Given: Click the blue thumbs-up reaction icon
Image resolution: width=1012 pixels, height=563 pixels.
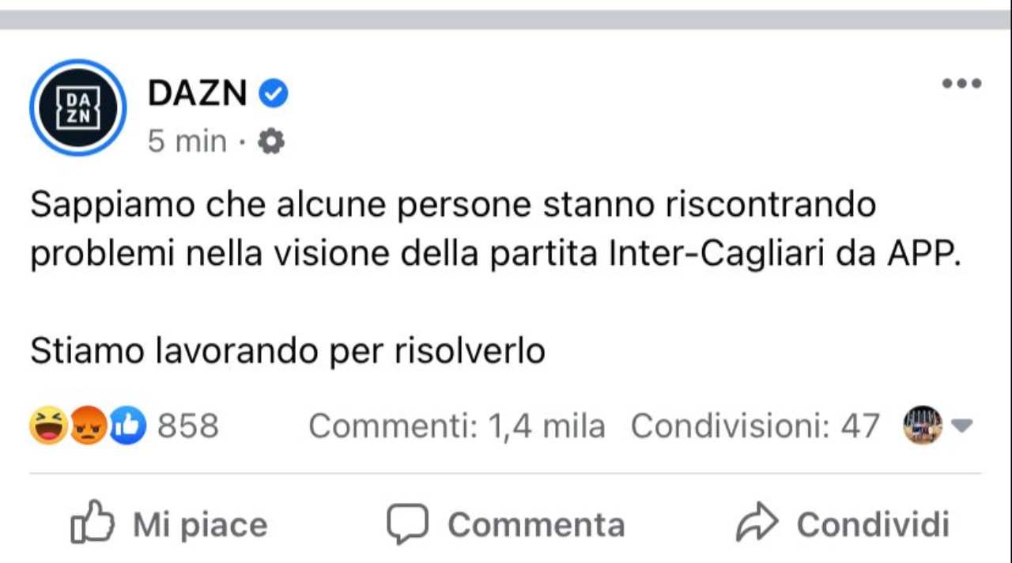Looking at the screenshot, I should pyautogui.click(x=127, y=426).
